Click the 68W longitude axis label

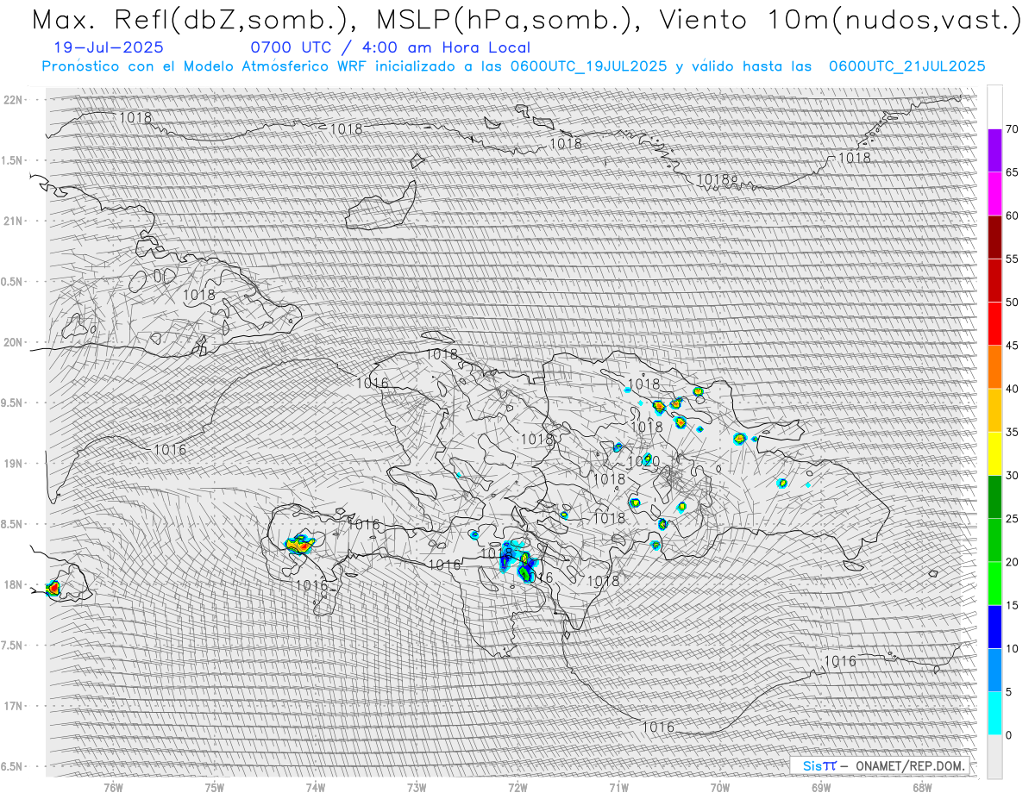(x=922, y=788)
